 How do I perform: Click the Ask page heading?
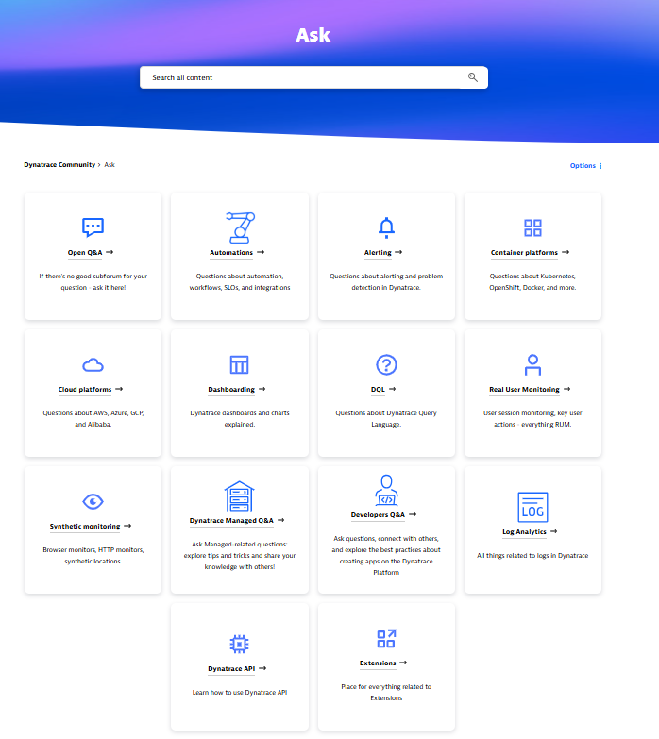coord(313,35)
